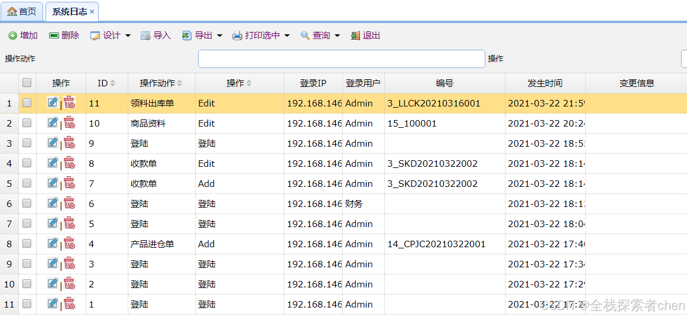
Task: Click the 2021-03-22 20:2 time cell
Action: click(x=545, y=123)
